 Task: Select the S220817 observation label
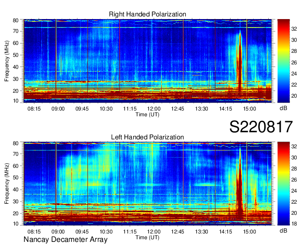tap(261, 127)
